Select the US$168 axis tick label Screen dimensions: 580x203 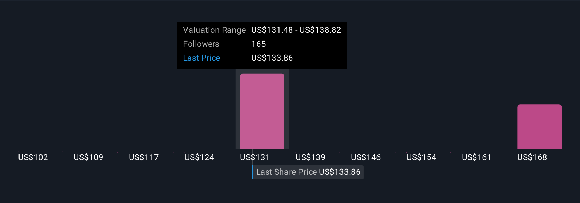click(532, 157)
